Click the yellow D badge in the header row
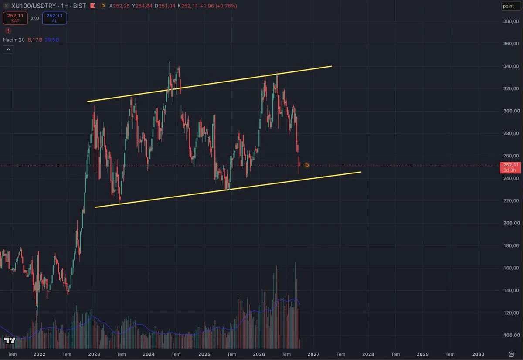 102,6
